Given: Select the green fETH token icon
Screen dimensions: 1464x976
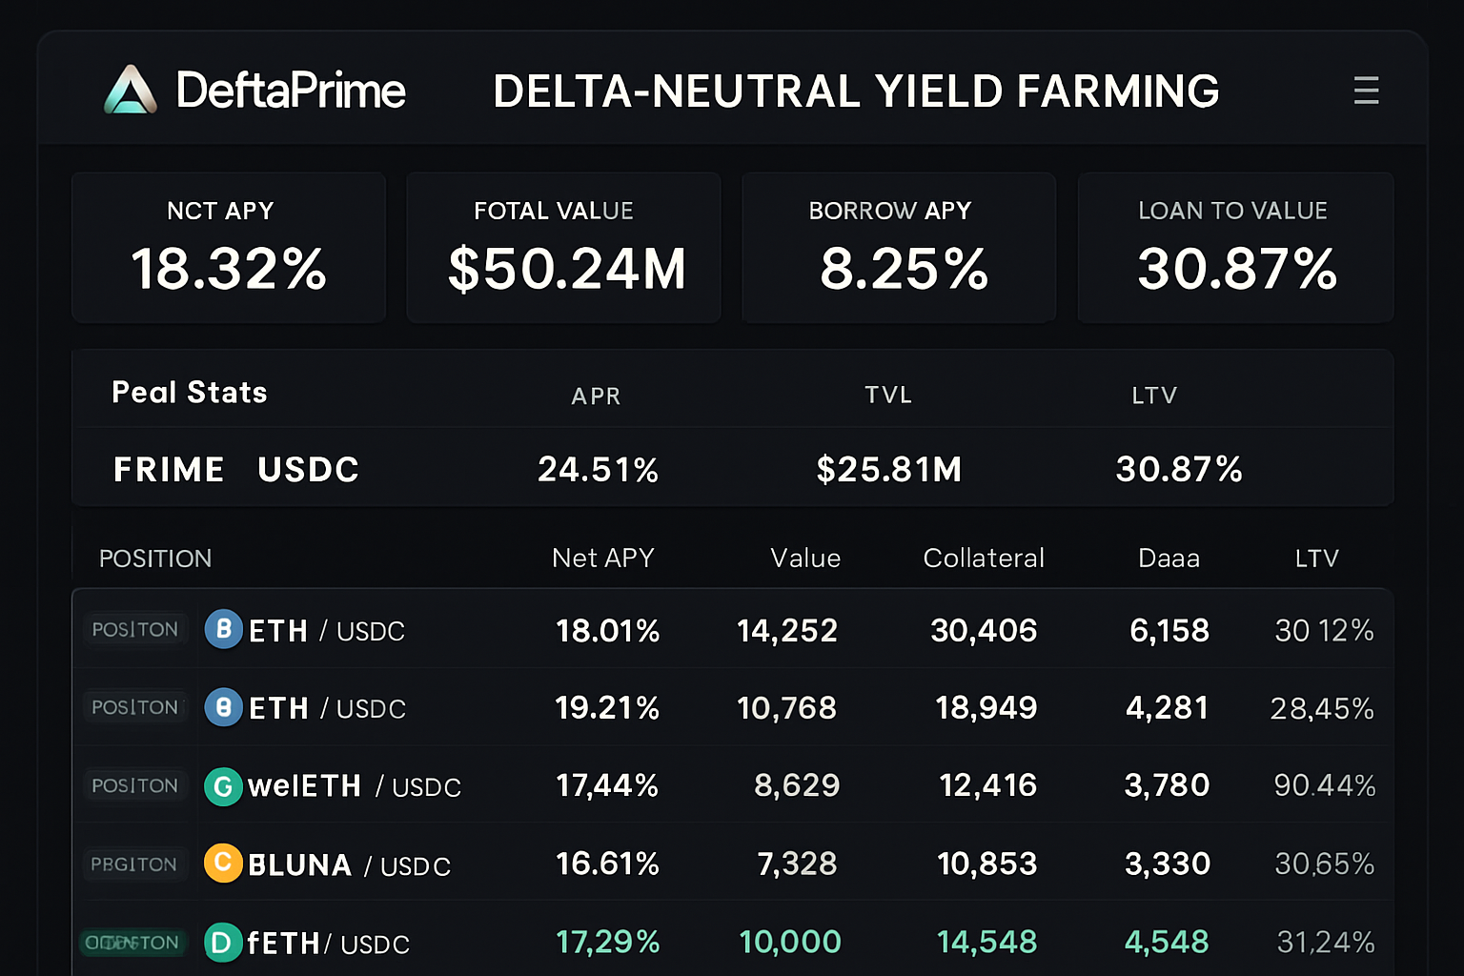Looking at the screenshot, I should [x=222, y=943].
